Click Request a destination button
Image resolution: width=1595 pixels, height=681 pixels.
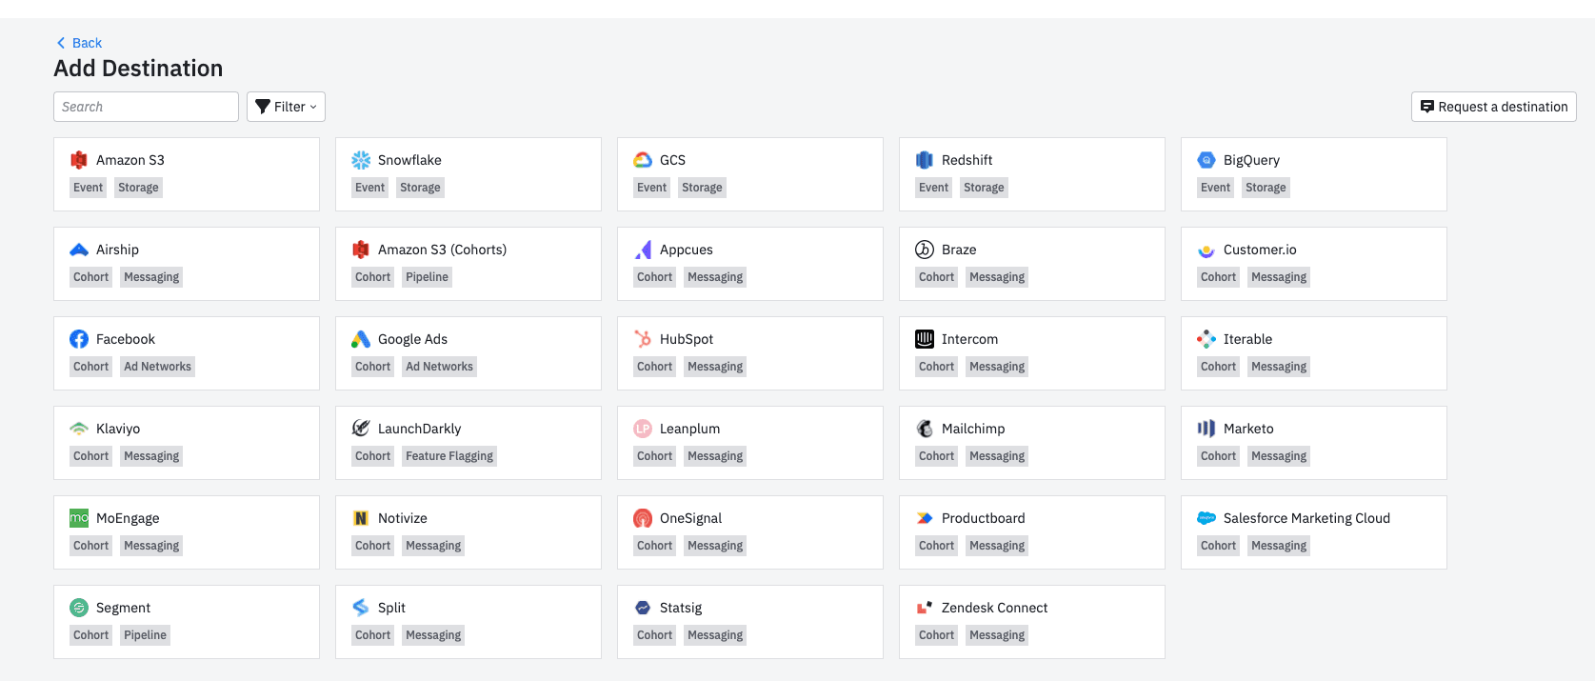click(x=1493, y=107)
